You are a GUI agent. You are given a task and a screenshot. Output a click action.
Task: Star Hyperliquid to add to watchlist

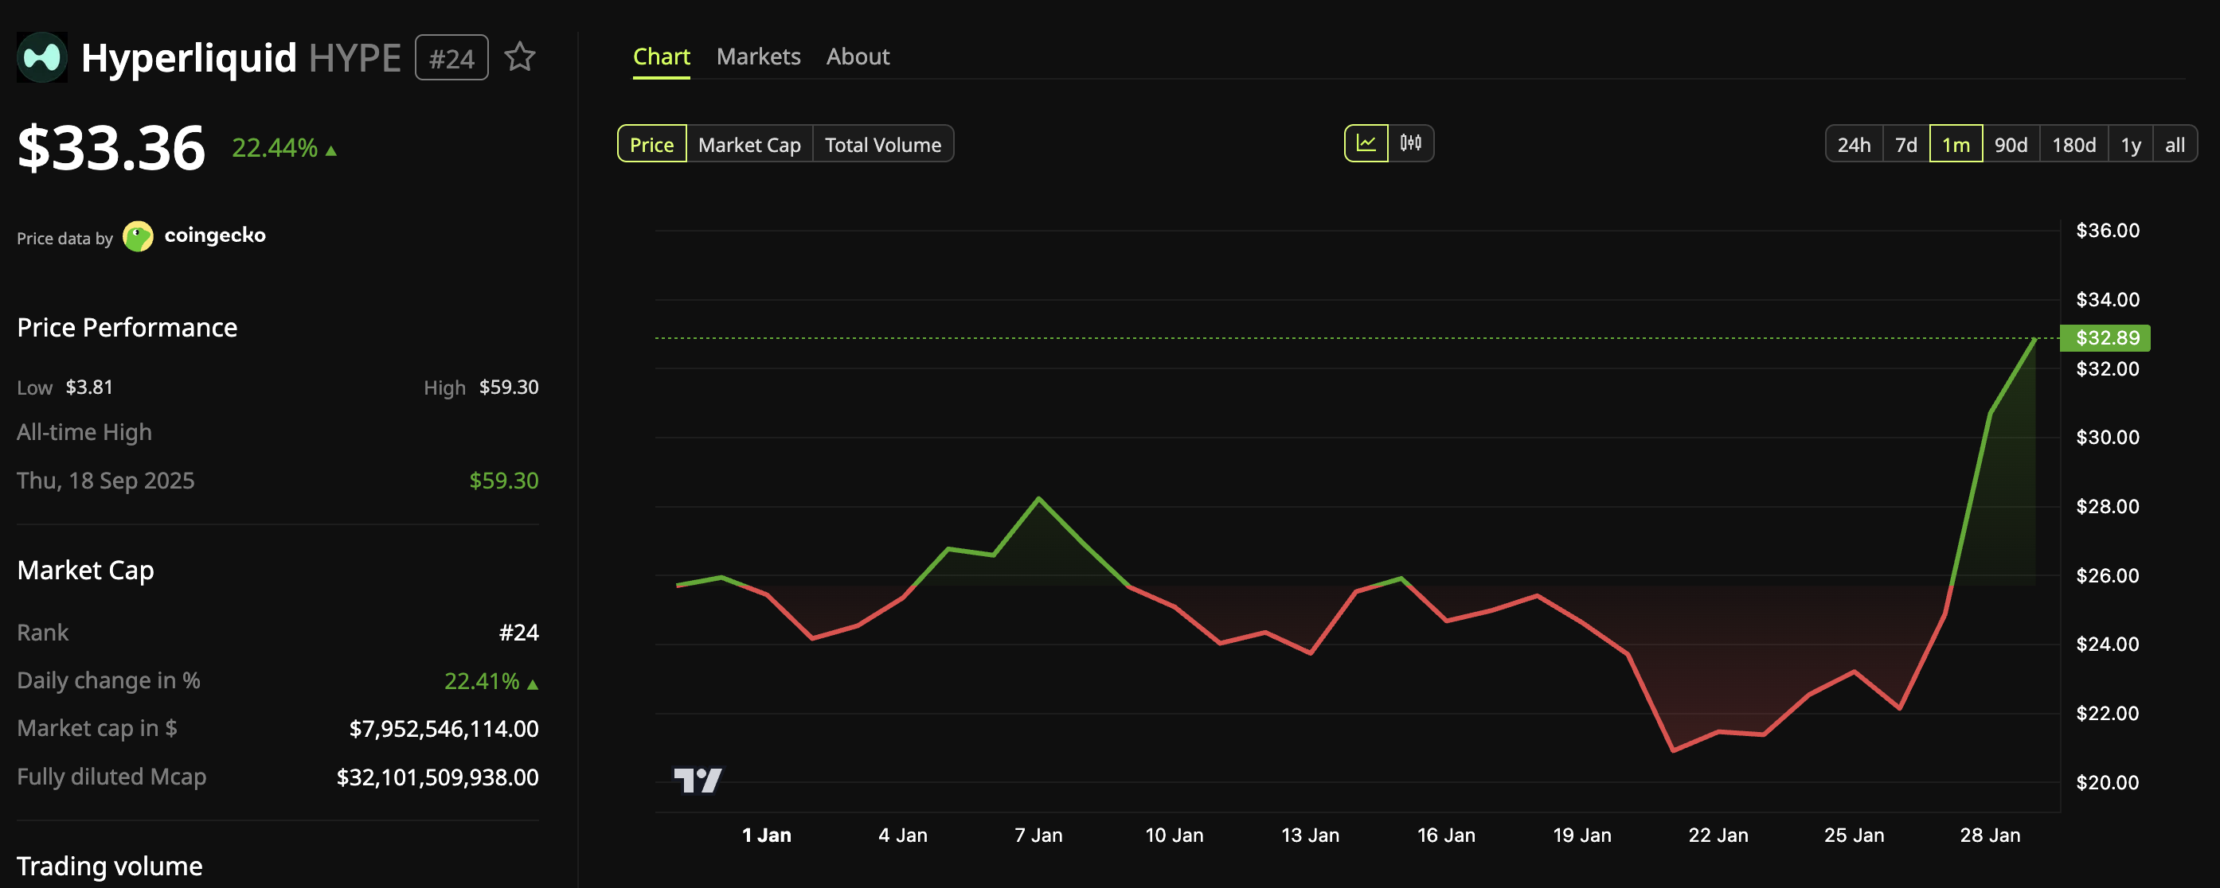click(x=522, y=56)
